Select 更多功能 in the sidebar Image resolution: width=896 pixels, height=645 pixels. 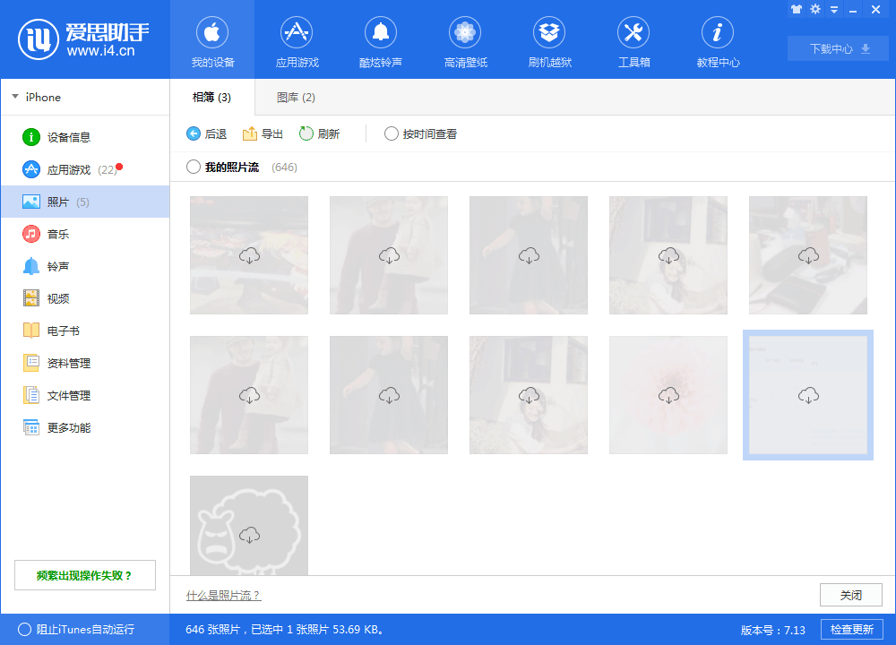(x=86, y=427)
